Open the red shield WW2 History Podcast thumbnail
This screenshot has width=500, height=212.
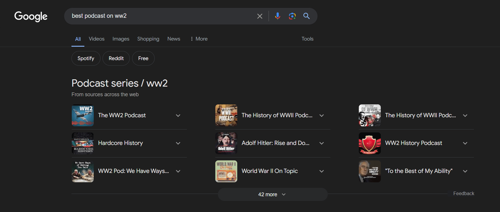click(370, 143)
